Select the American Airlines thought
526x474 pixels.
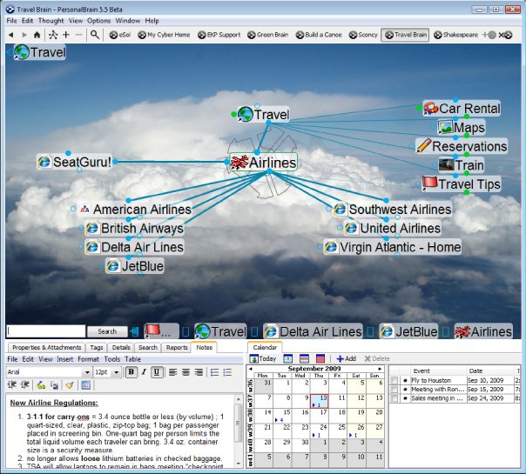point(135,210)
